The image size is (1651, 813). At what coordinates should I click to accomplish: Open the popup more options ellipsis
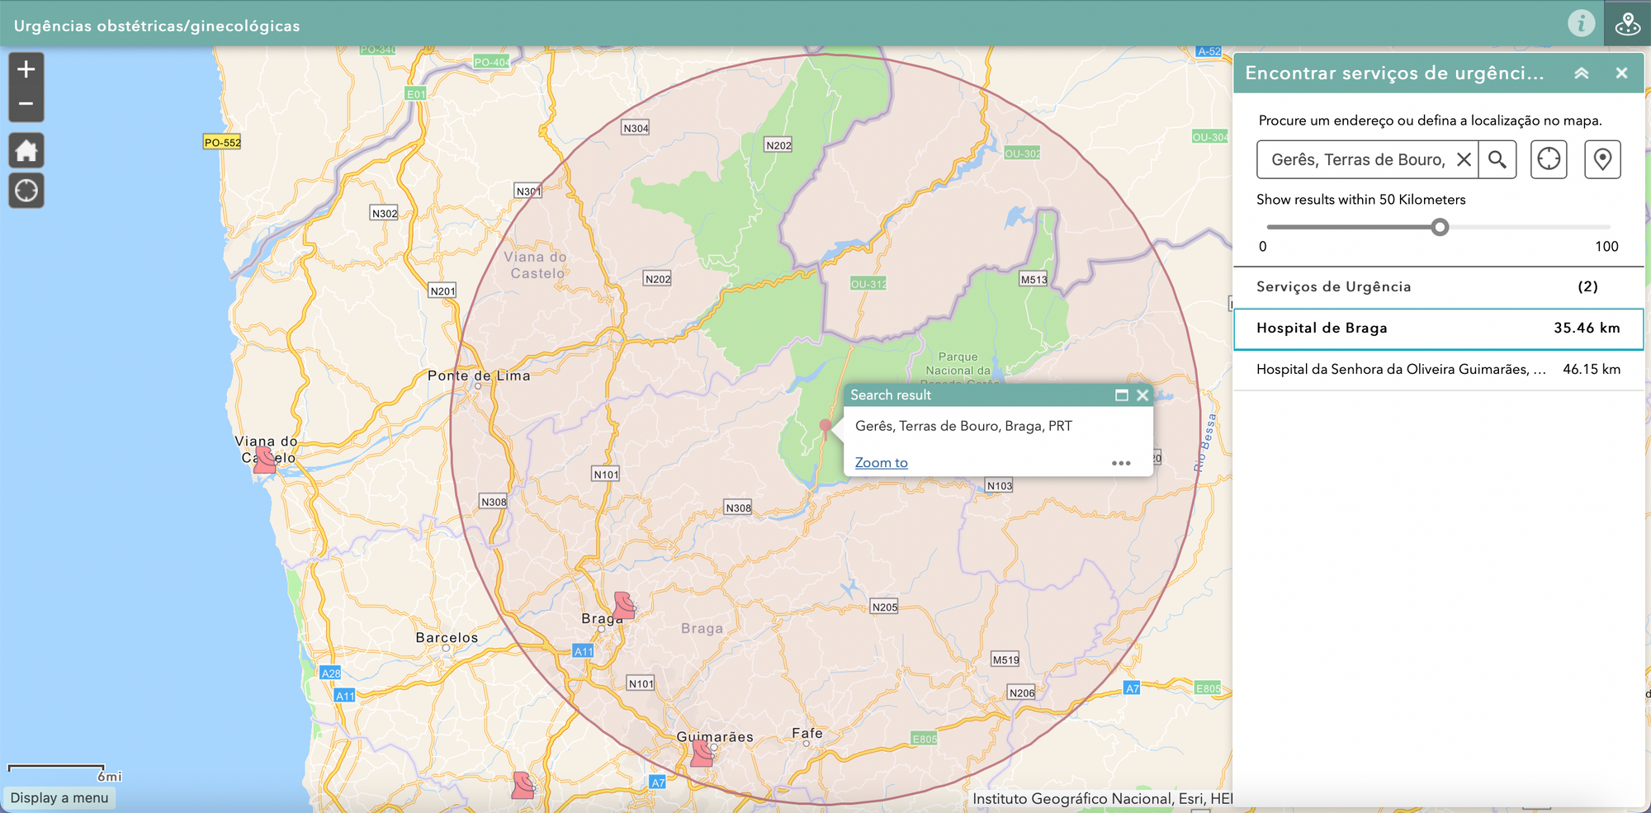pyautogui.click(x=1121, y=463)
